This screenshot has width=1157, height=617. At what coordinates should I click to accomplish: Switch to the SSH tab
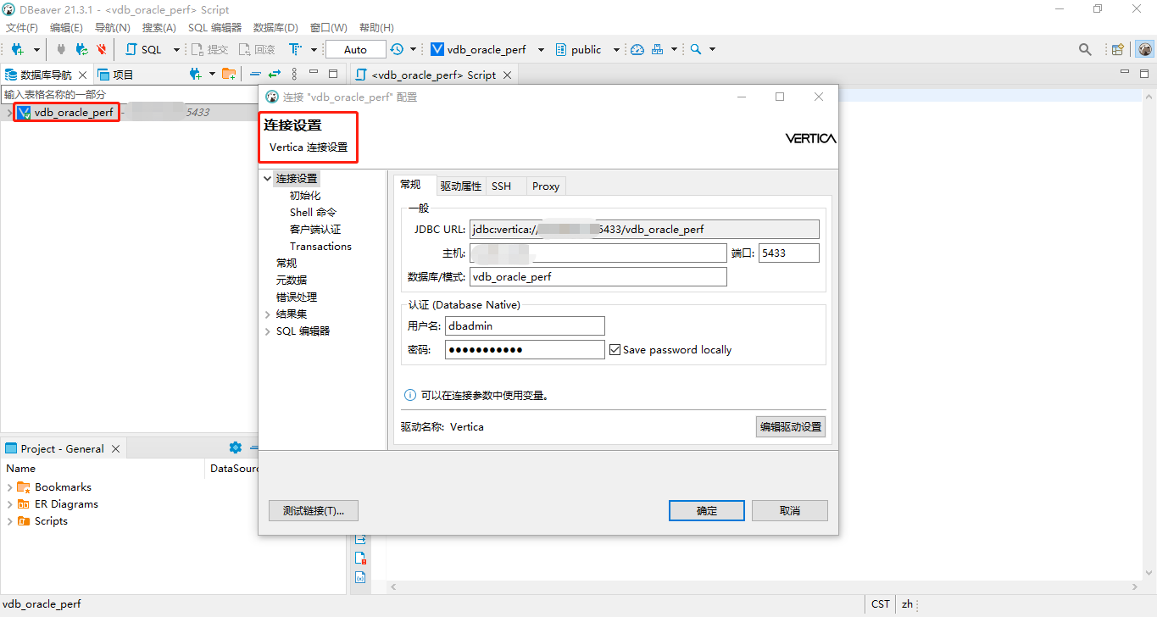(x=502, y=186)
